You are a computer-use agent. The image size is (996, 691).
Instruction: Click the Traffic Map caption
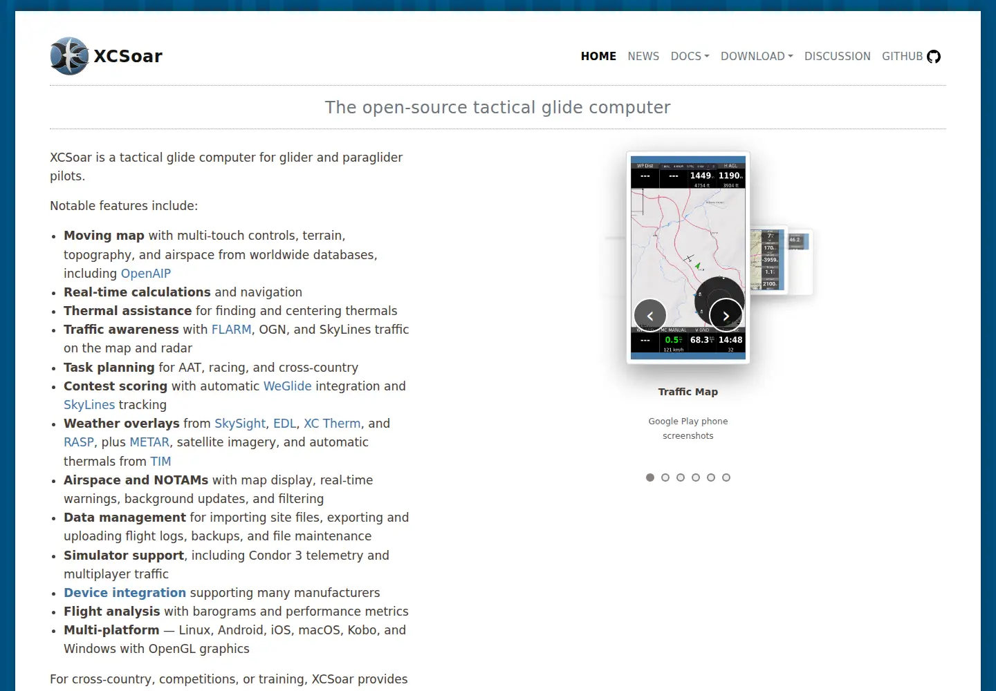pyautogui.click(x=688, y=392)
